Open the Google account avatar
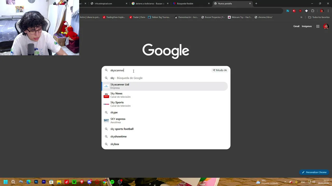The width and height of the screenshot is (332, 186). 326,26
